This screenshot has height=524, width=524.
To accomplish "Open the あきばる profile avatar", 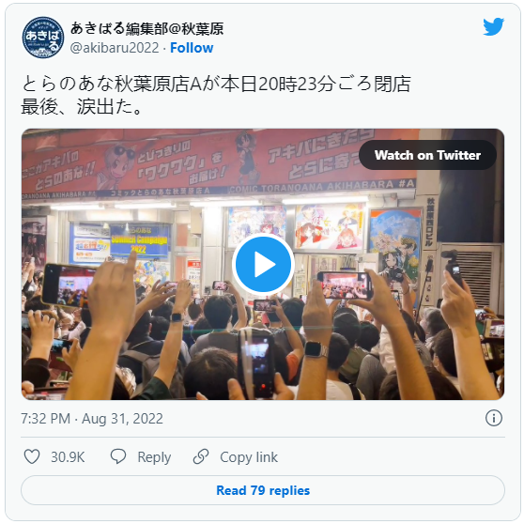I will [x=43, y=38].
